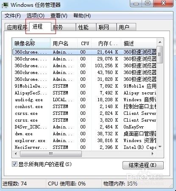
Task: Select the dwm.exe process
Action: tap(84, 134)
